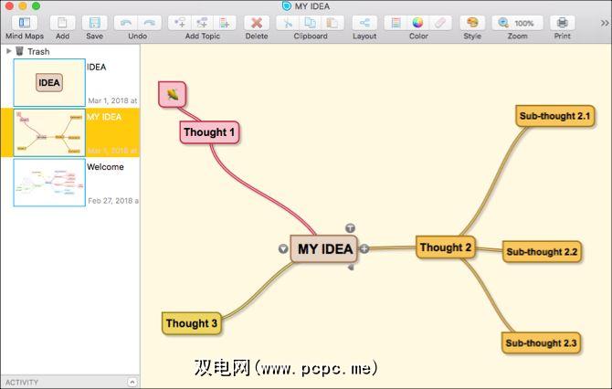Open the Style palette icon
The image size is (612, 389).
tap(471, 23)
